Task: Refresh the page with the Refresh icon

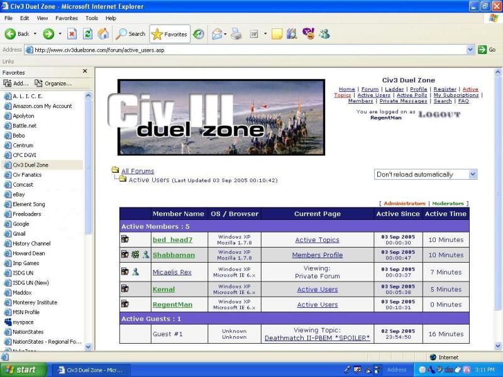Action: click(87, 34)
